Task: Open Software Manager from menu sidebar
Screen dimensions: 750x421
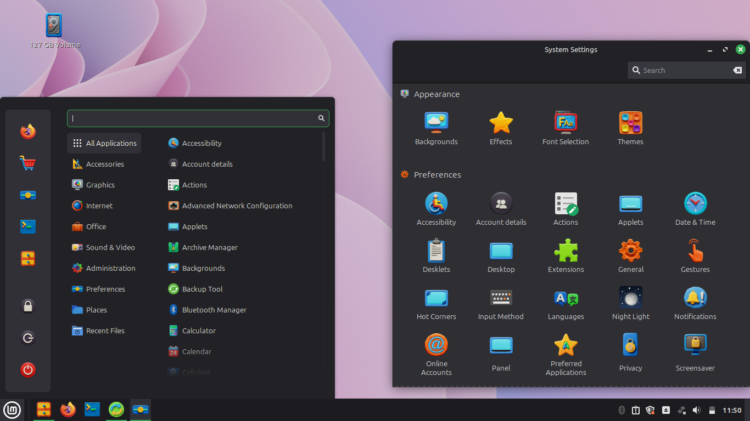Action: [x=28, y=163]
